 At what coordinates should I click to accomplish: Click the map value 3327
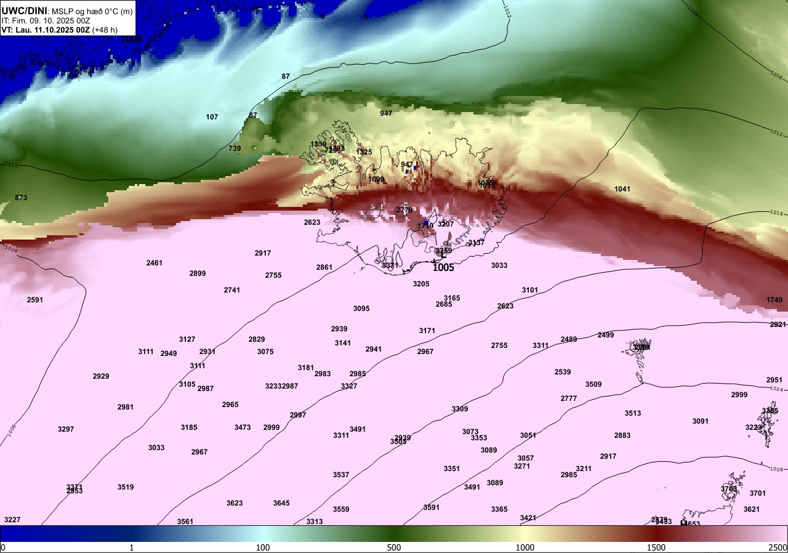[349, 386]
